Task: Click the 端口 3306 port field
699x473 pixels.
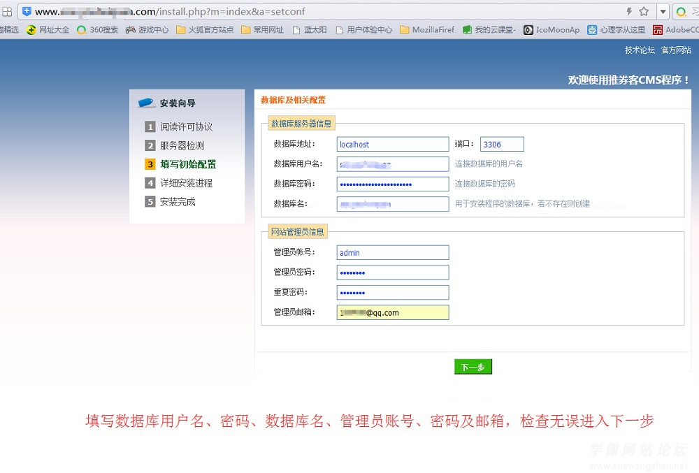Action: [501, 144]
